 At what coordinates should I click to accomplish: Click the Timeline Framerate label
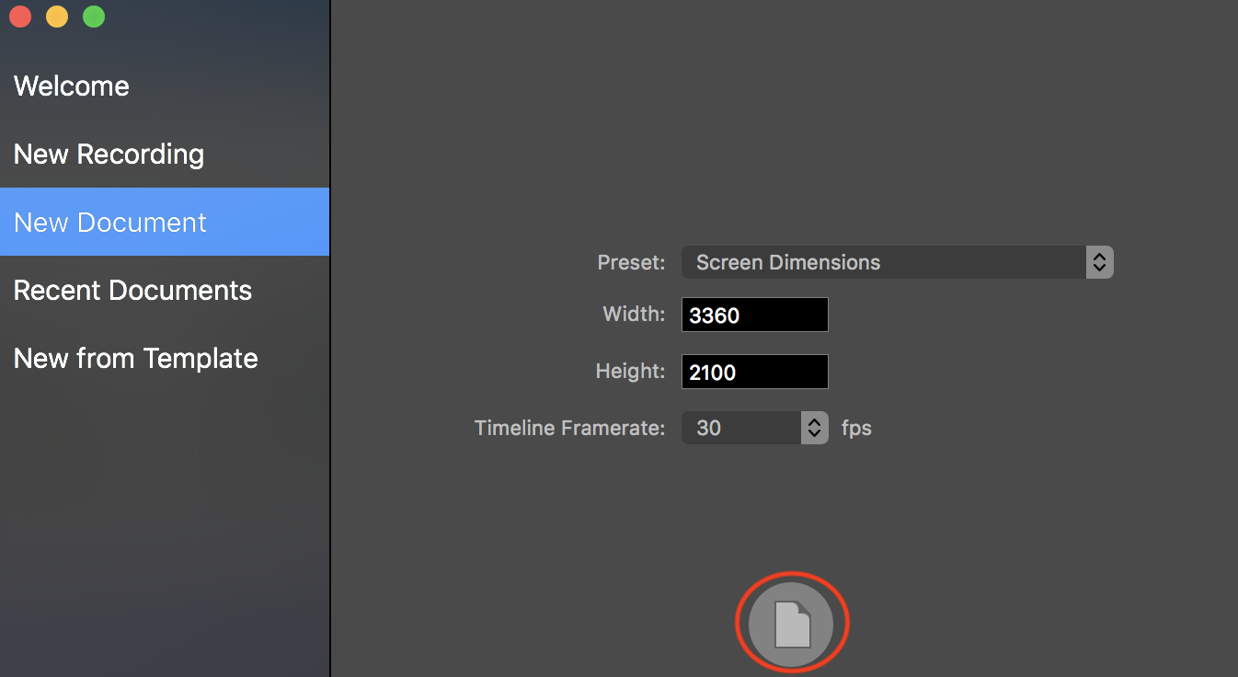[569, 429]
